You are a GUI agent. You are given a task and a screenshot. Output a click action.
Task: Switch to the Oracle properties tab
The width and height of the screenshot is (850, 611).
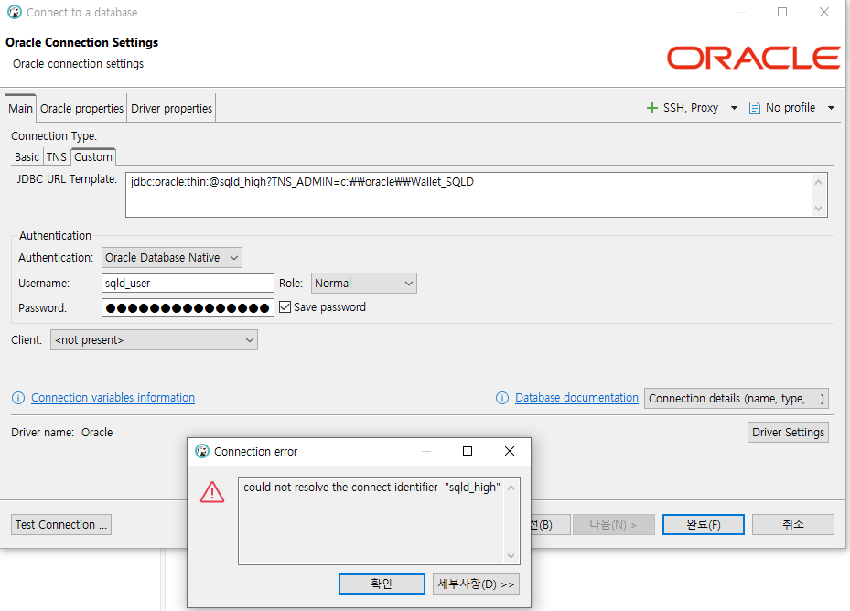point(81,109)
